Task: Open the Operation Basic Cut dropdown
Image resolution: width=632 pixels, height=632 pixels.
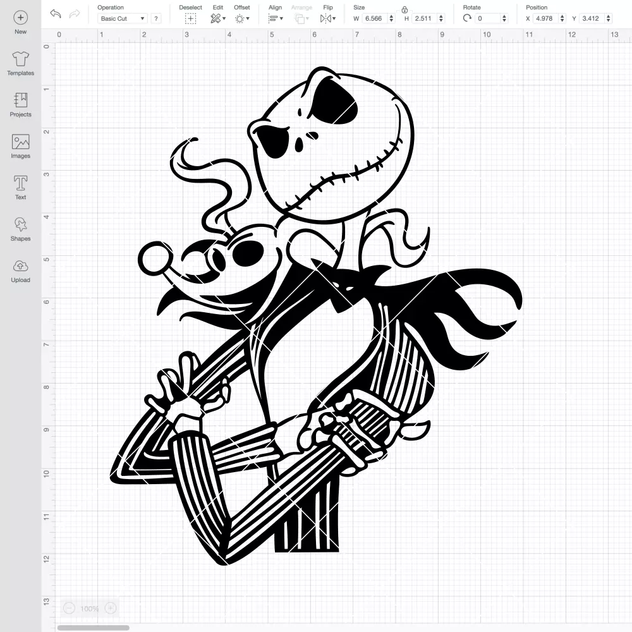Action: 123,18
